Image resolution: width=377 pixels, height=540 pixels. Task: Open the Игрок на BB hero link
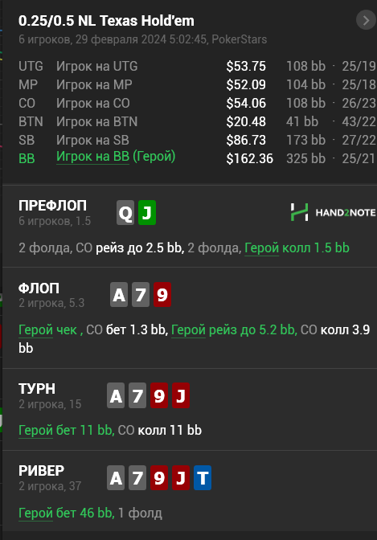(92, 157)
